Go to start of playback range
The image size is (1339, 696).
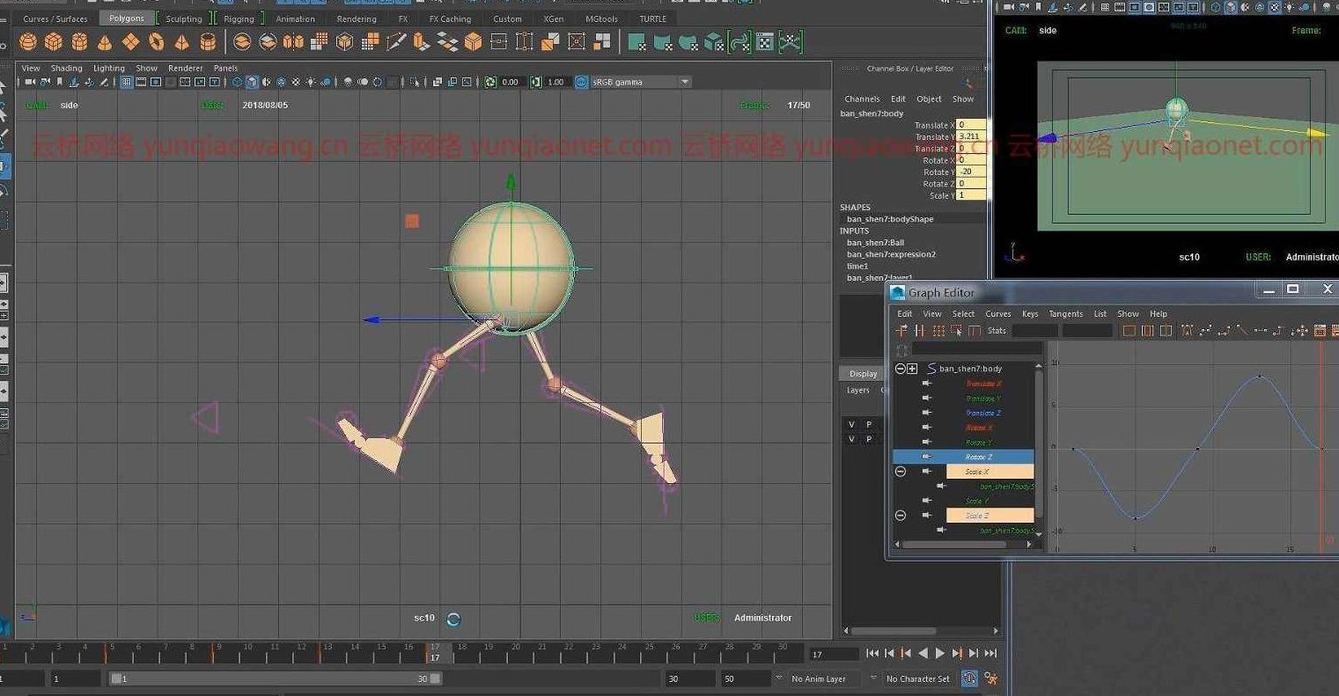tap(872, 653)
